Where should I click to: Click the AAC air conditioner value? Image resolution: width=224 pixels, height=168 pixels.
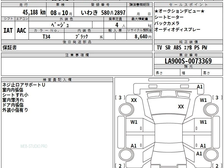[22, 31]
